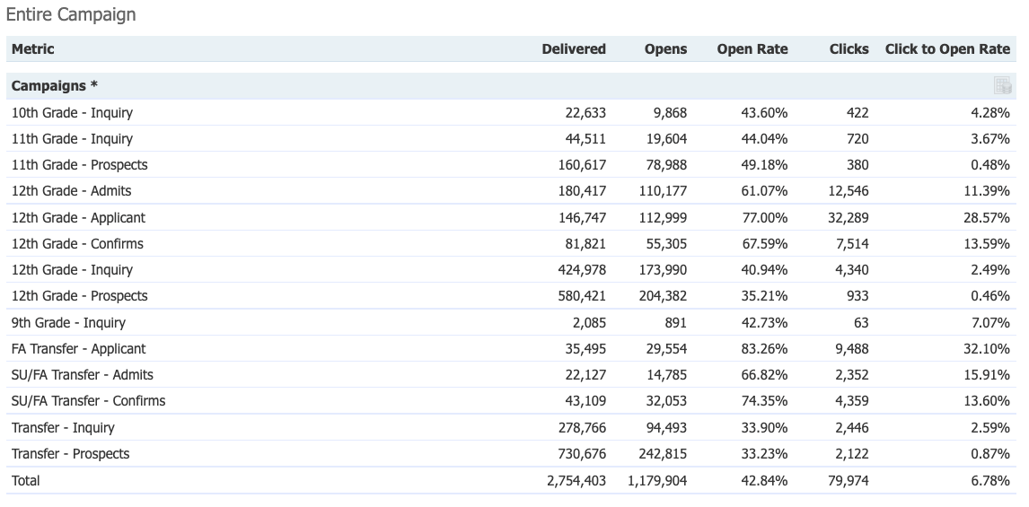Open the Transfer - Prospects campaign

pyautogui.click(x=70, y=454)
